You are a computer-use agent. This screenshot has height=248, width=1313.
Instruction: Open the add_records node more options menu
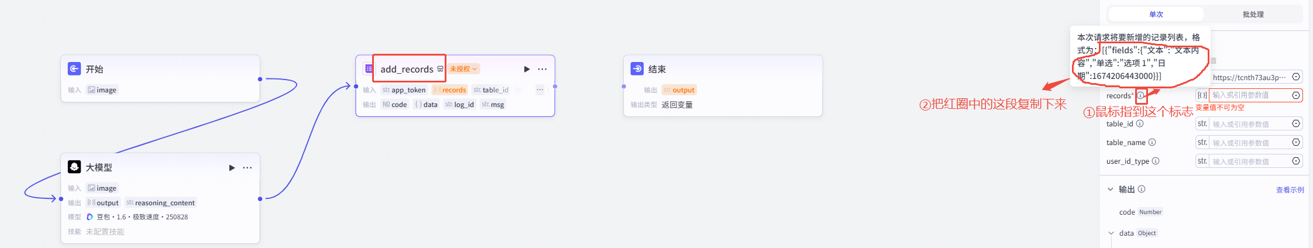coord(542,69)
